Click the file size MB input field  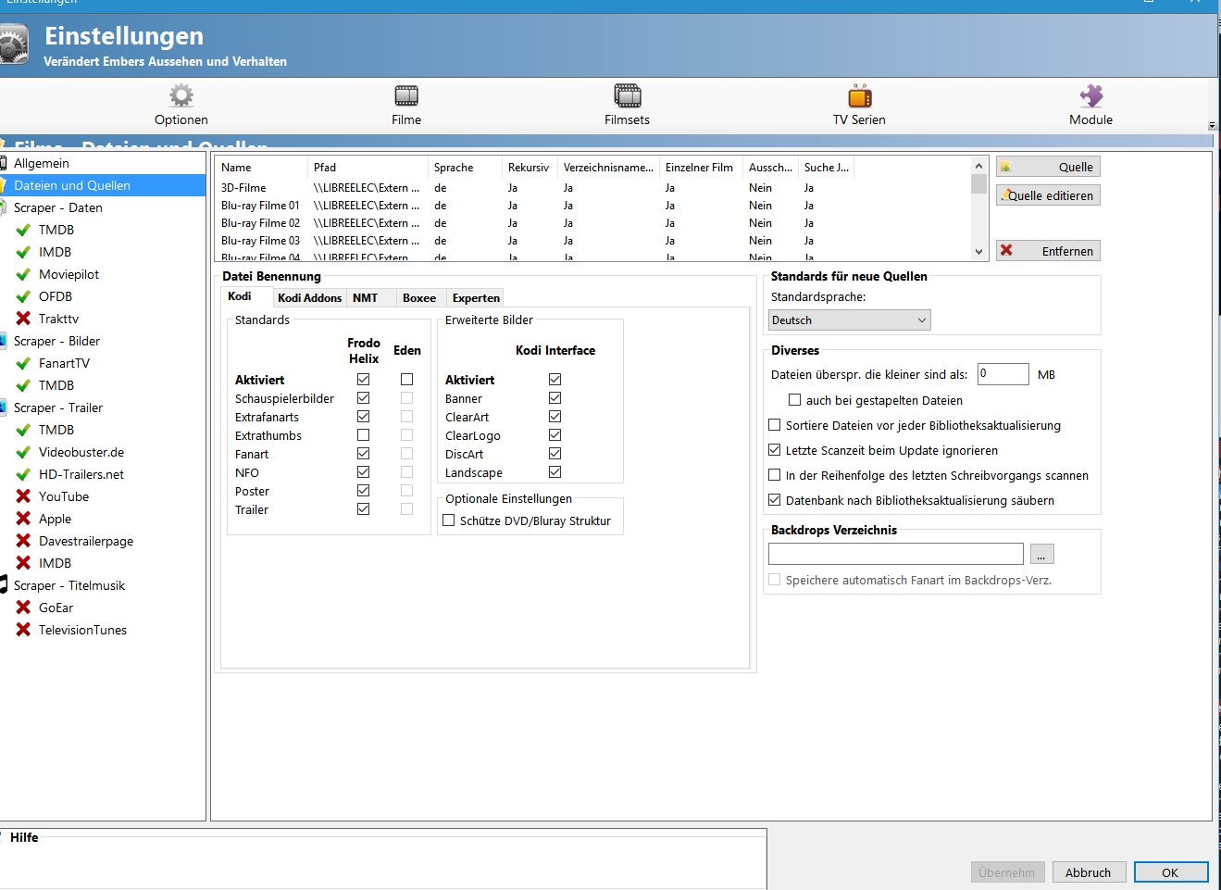click(1003, 374)
